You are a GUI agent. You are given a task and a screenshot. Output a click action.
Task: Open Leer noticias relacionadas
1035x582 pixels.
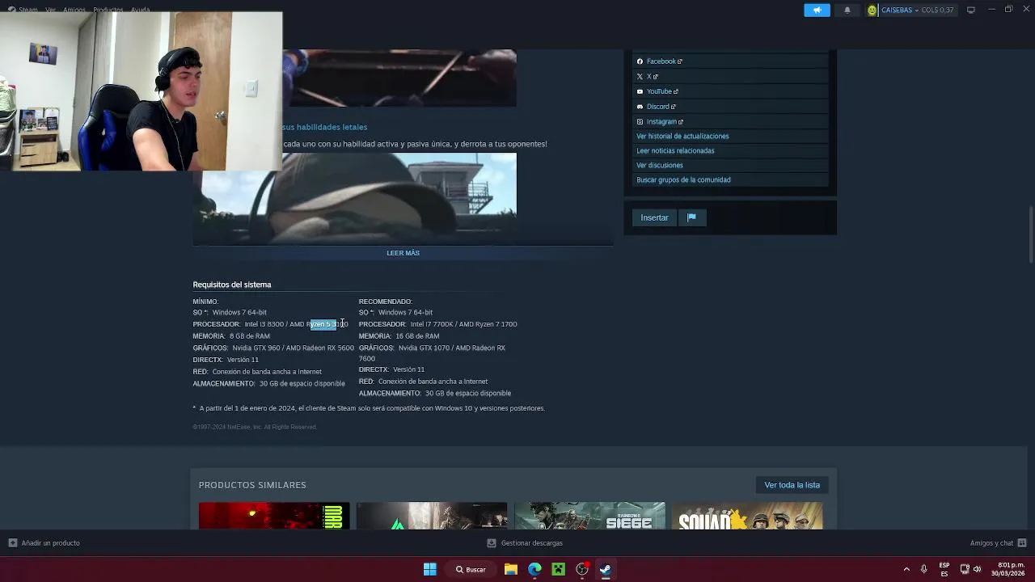point(675,150)
